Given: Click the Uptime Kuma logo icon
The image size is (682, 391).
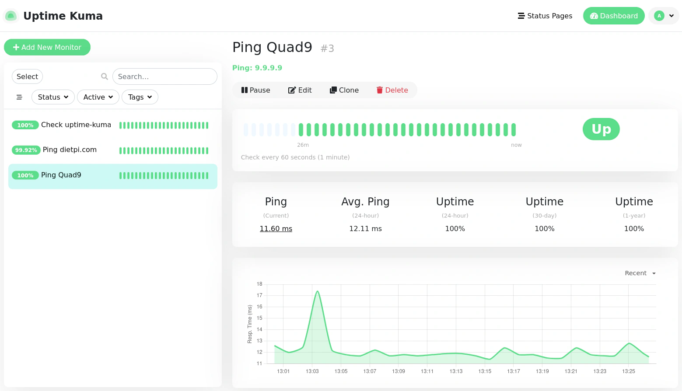Looking at the screenshot, I should (x=10, y=16).
